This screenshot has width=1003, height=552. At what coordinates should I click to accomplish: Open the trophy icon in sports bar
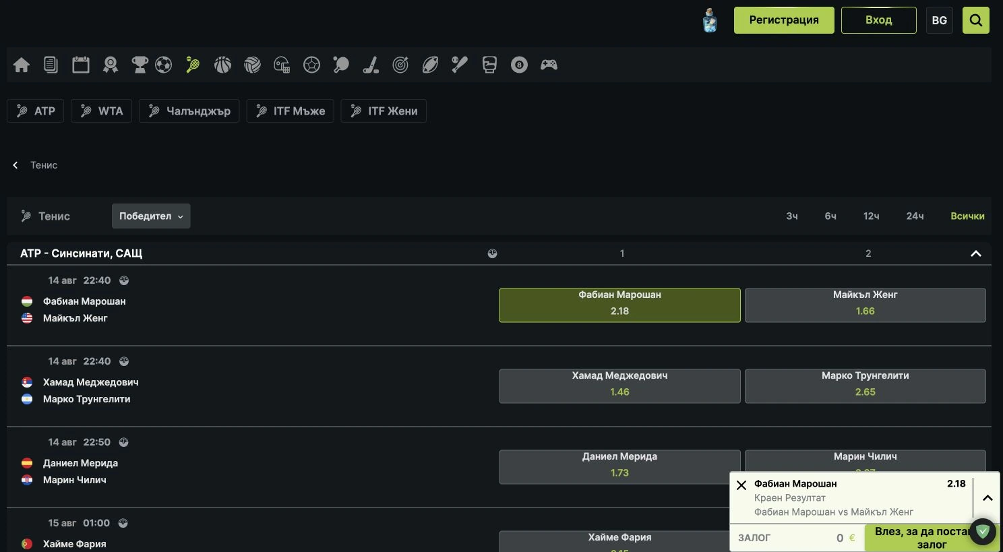(x=140, y=65)
